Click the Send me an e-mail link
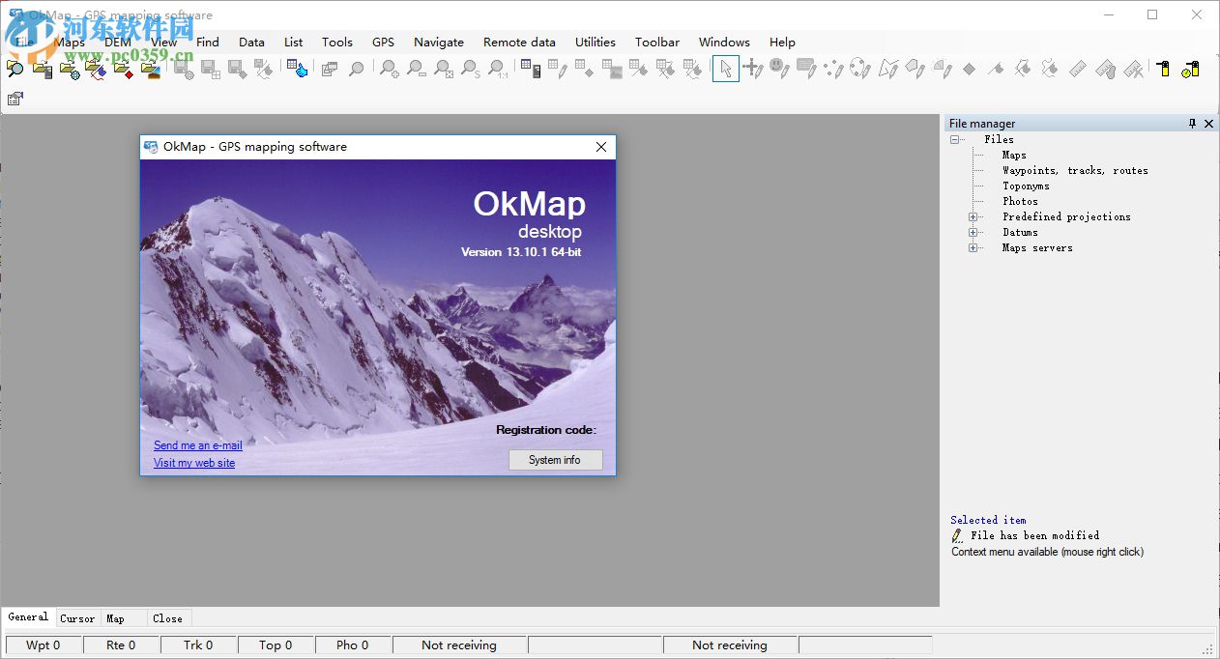1220x659 pixels. pyautogui.click(x=197, y=445)
